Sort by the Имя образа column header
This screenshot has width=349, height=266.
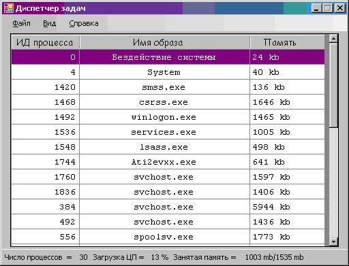coord(164,42)
